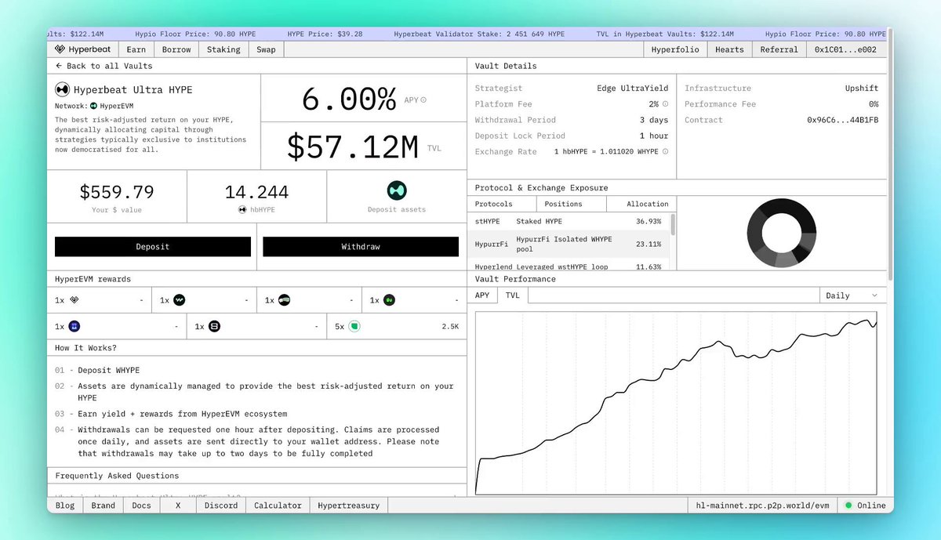Click the Deposit button
The image size is (941, 540).
(153, 247)
